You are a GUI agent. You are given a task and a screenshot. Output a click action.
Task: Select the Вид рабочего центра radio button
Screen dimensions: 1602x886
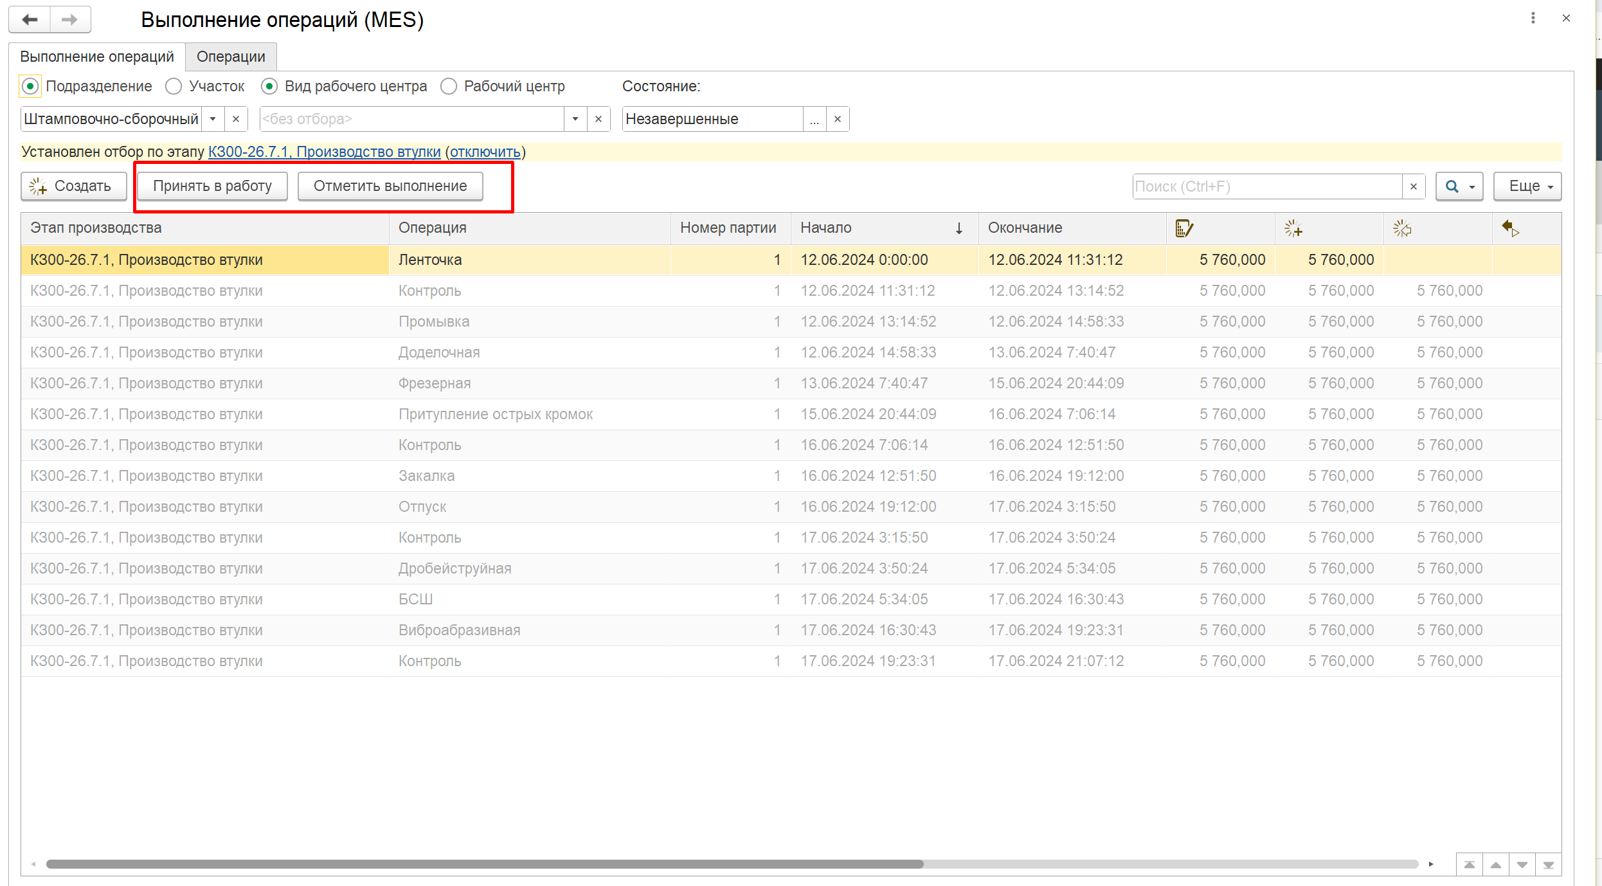click(x=269, y=86)
